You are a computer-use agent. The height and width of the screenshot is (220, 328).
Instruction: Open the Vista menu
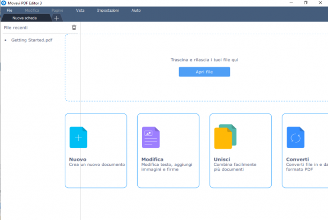point(80,11)
